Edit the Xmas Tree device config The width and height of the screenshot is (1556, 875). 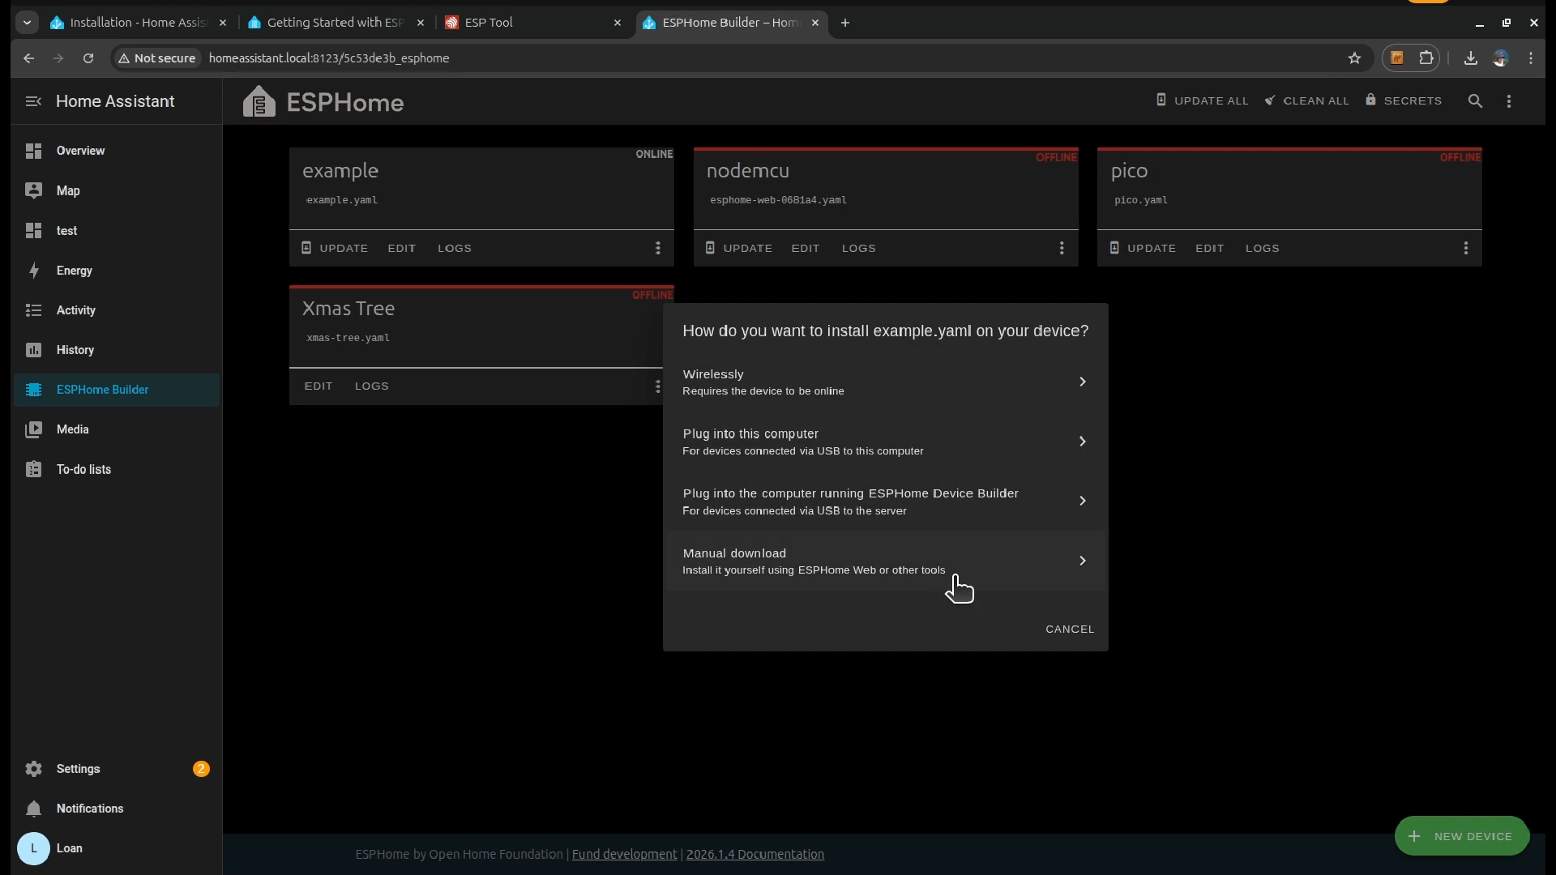(x=318, y=386)
